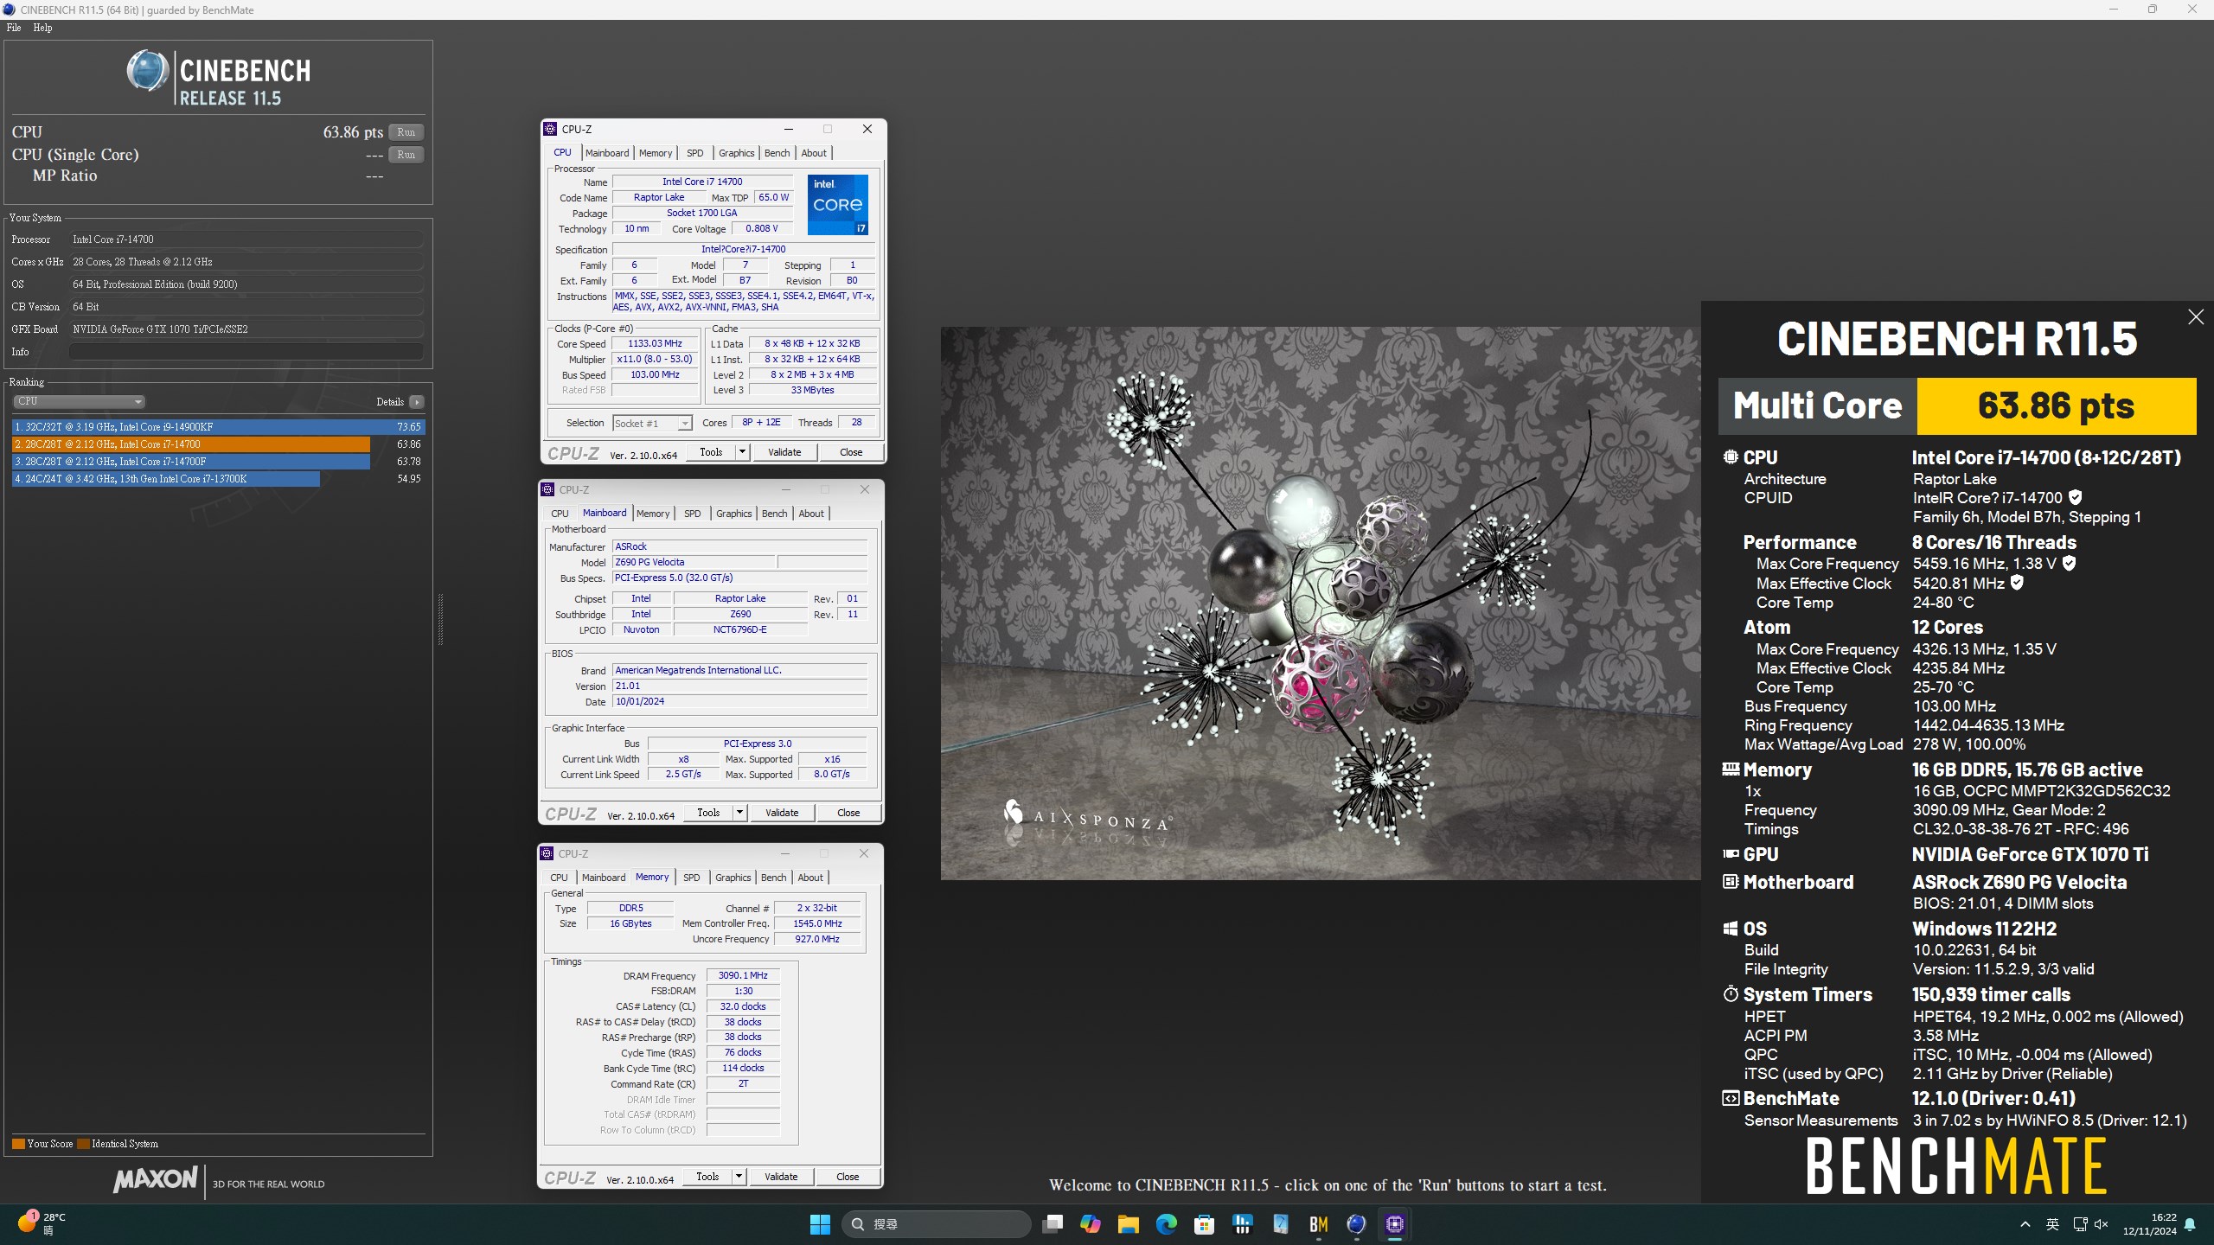Open About tab in top CPU-Z window
2214x1245 pixels.
coord(814,153)
